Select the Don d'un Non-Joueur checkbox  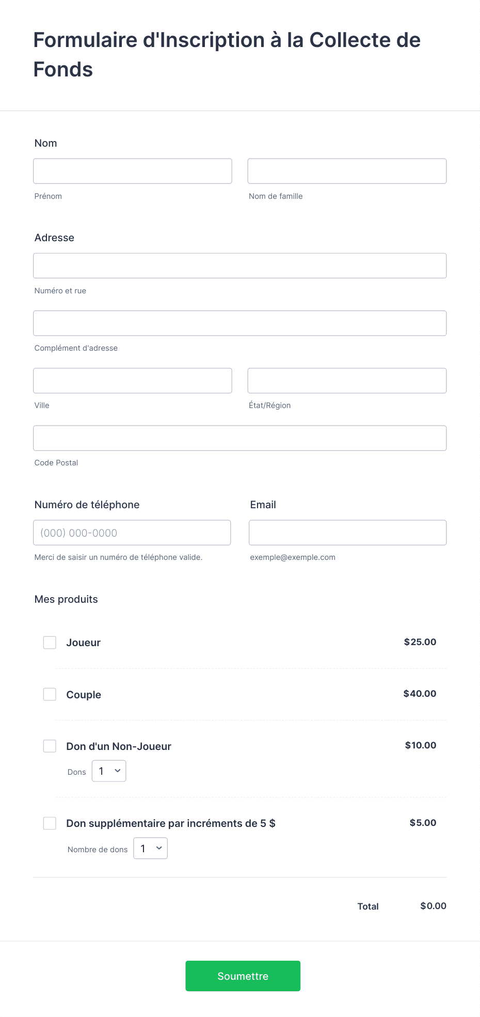pyautogui.click(x=50, y=746)
